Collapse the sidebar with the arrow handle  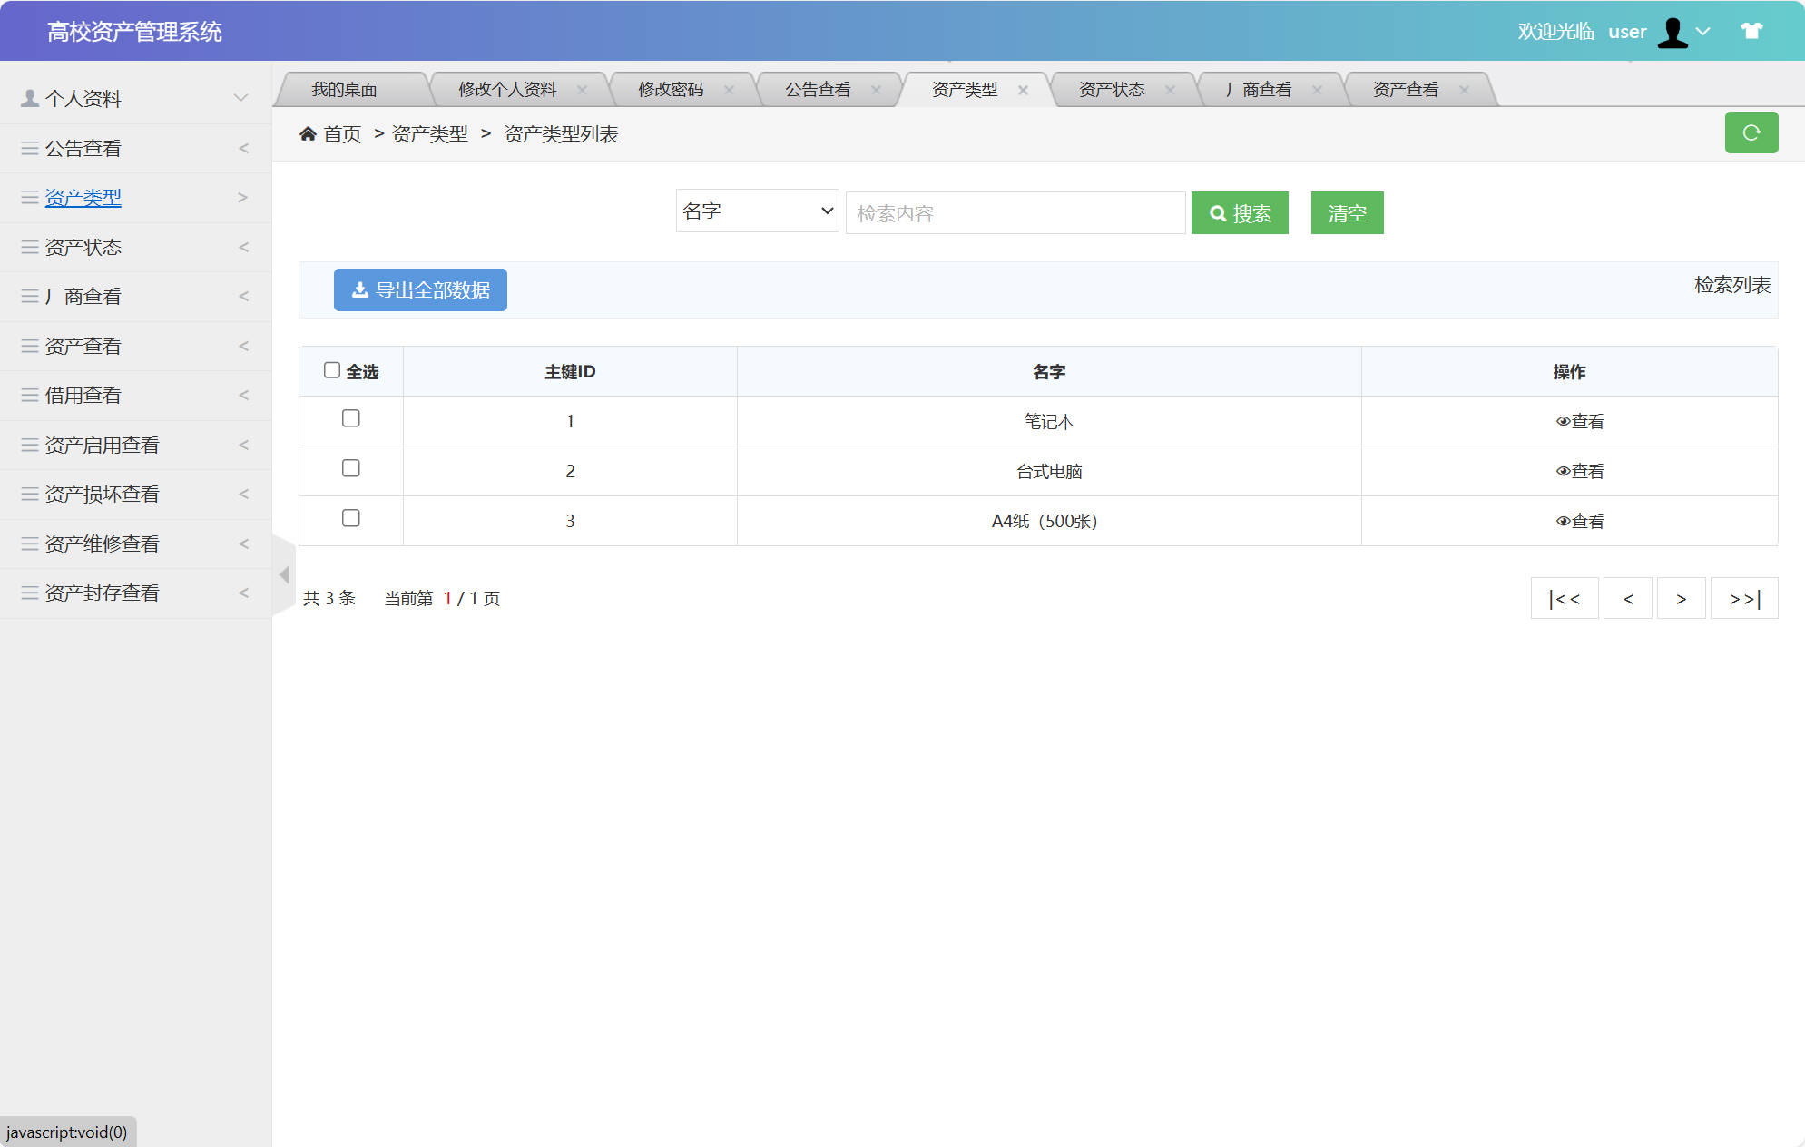(x=283, y=574)
